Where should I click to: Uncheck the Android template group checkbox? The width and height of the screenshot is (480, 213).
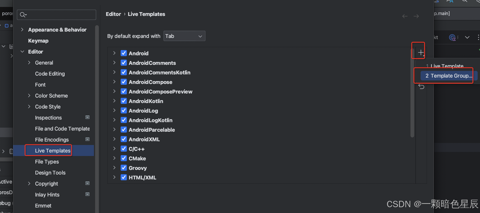coord(124,53)
